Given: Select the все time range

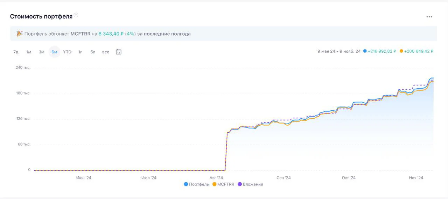Looking at the screenshot, I should (106, 52).
